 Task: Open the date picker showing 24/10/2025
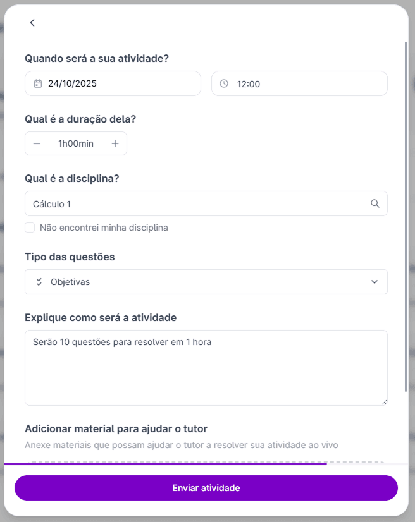coord(113,83)
